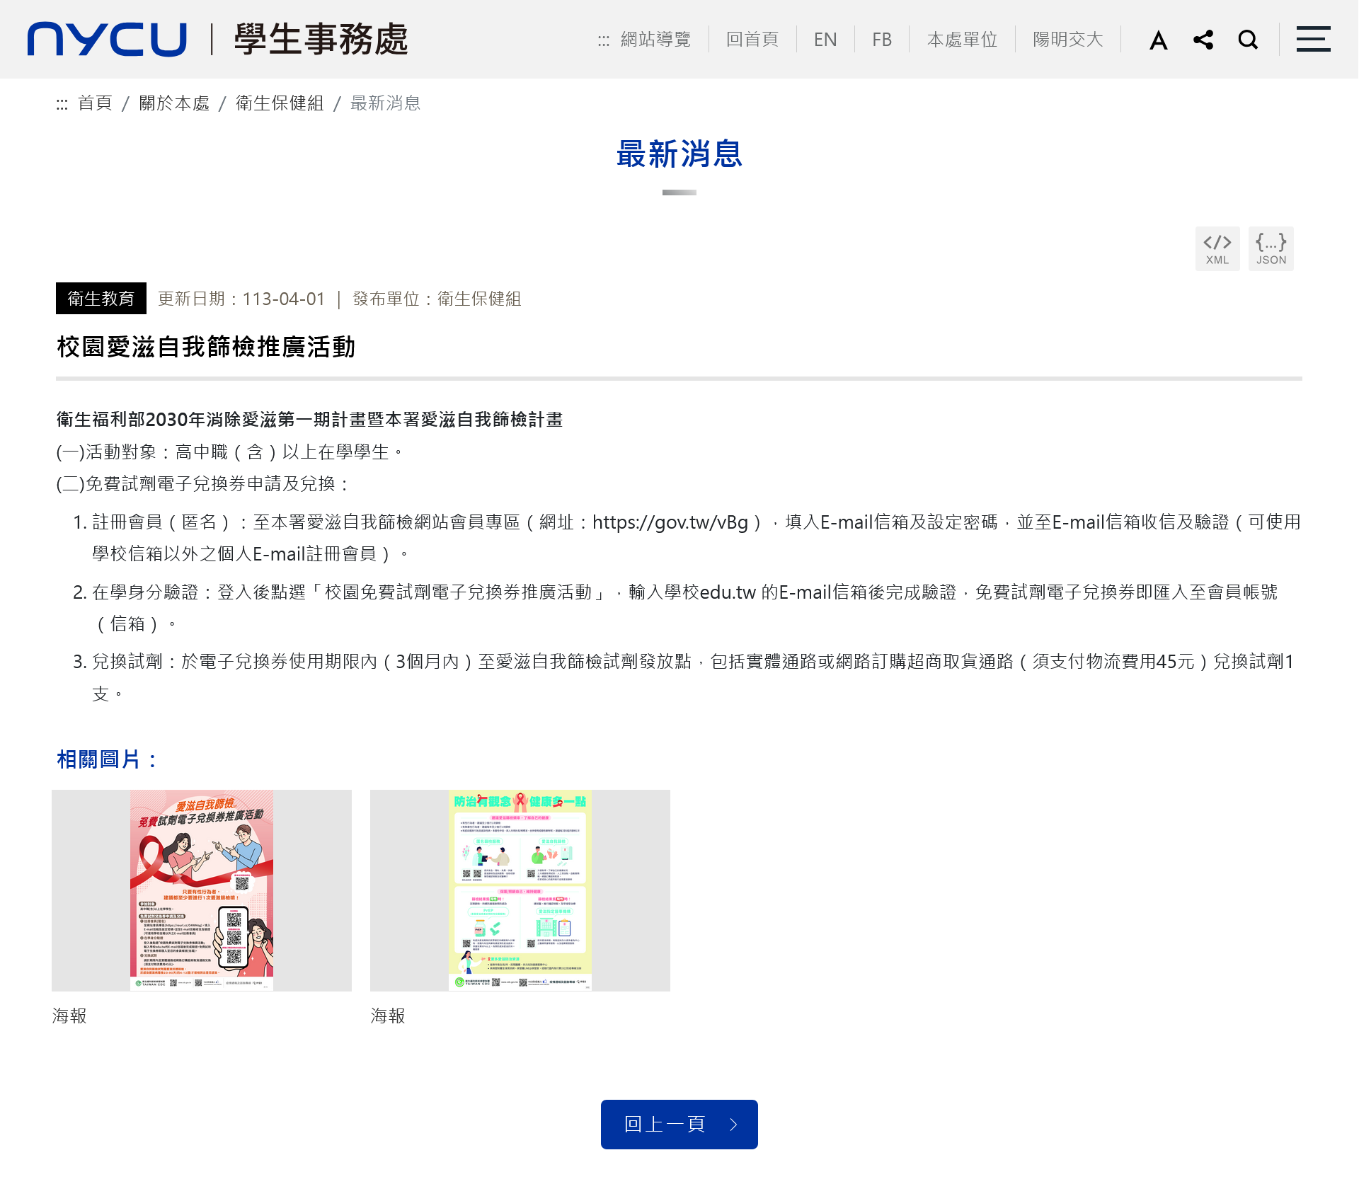Click the 衛生教育 category tag
The image size is (1359, 1184).
pyautogui.click(x=101, y=299)
